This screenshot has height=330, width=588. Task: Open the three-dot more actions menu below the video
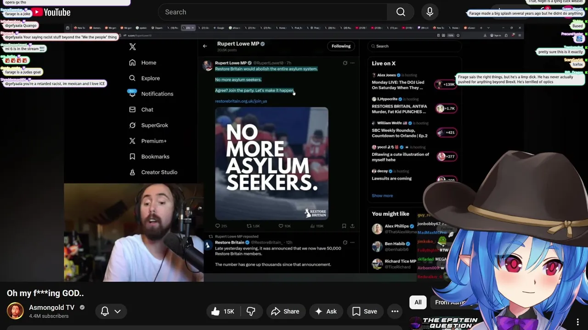coord(395,311)
